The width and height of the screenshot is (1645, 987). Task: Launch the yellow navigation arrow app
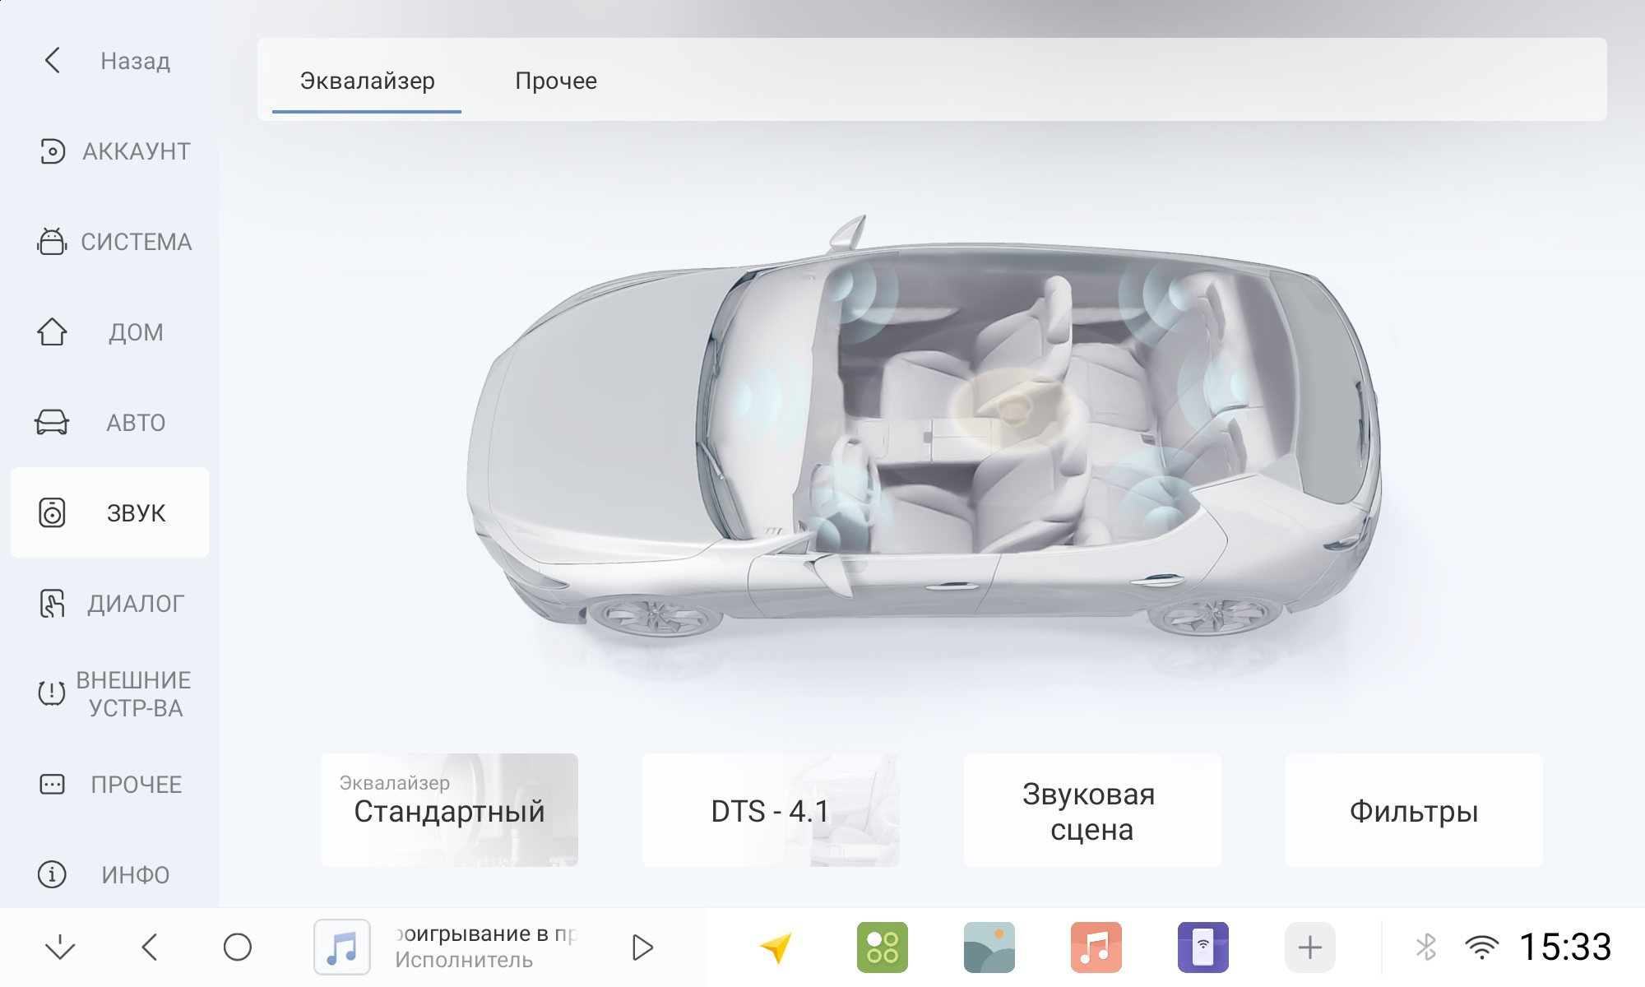[776, 948]
